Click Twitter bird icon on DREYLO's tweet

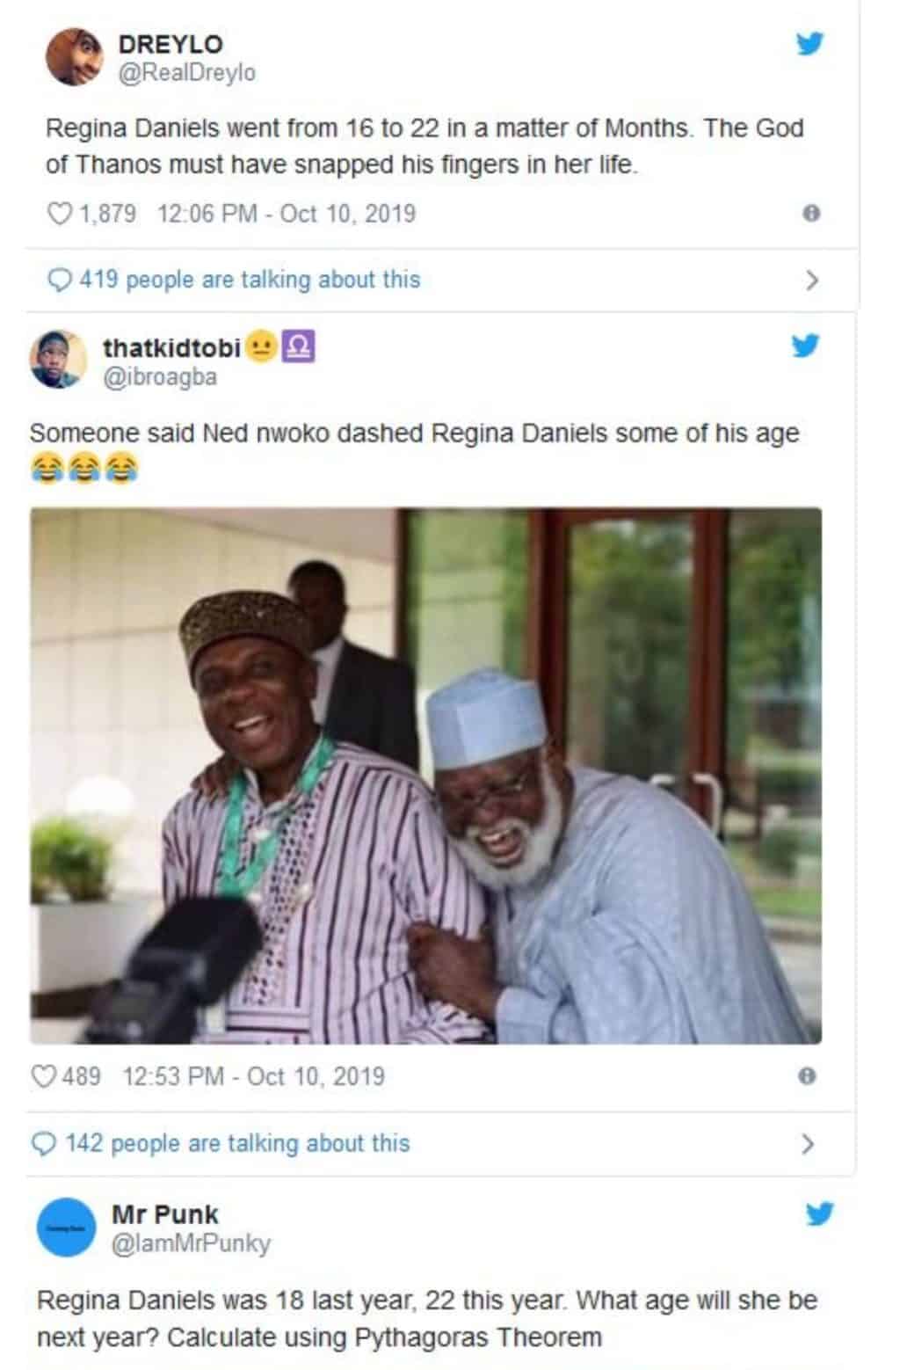[809, 42]
